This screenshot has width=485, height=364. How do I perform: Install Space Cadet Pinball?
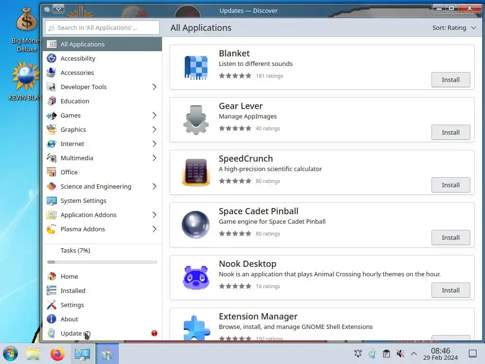[x=451, y=238]
